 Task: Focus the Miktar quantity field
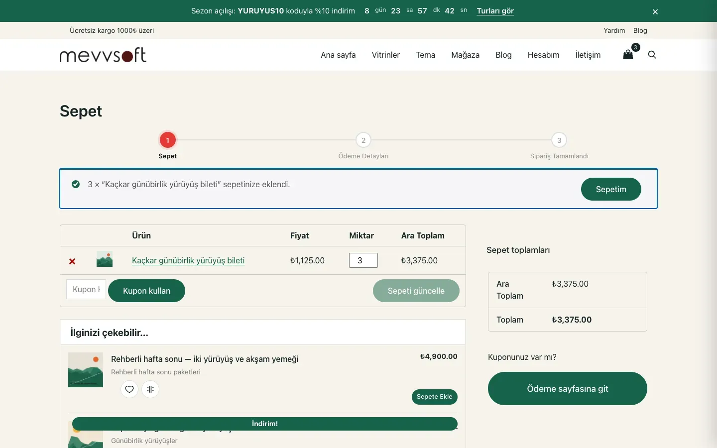pyautogui.click(x=363, y=260)
